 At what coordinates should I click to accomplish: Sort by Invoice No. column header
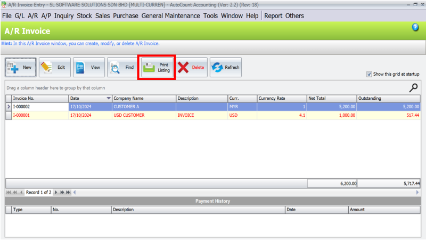click(40, 98)
